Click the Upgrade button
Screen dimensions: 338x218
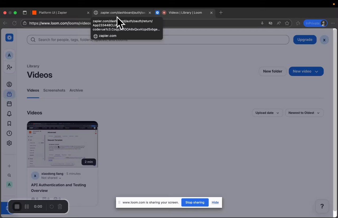pyautogui.click(x=305, y=40)
